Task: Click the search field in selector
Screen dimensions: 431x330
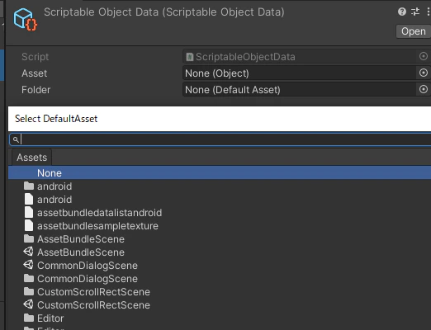Action: [220, 139]
